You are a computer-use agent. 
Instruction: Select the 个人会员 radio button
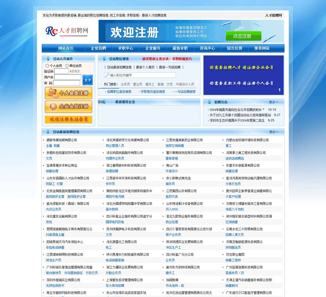[47, 66]
